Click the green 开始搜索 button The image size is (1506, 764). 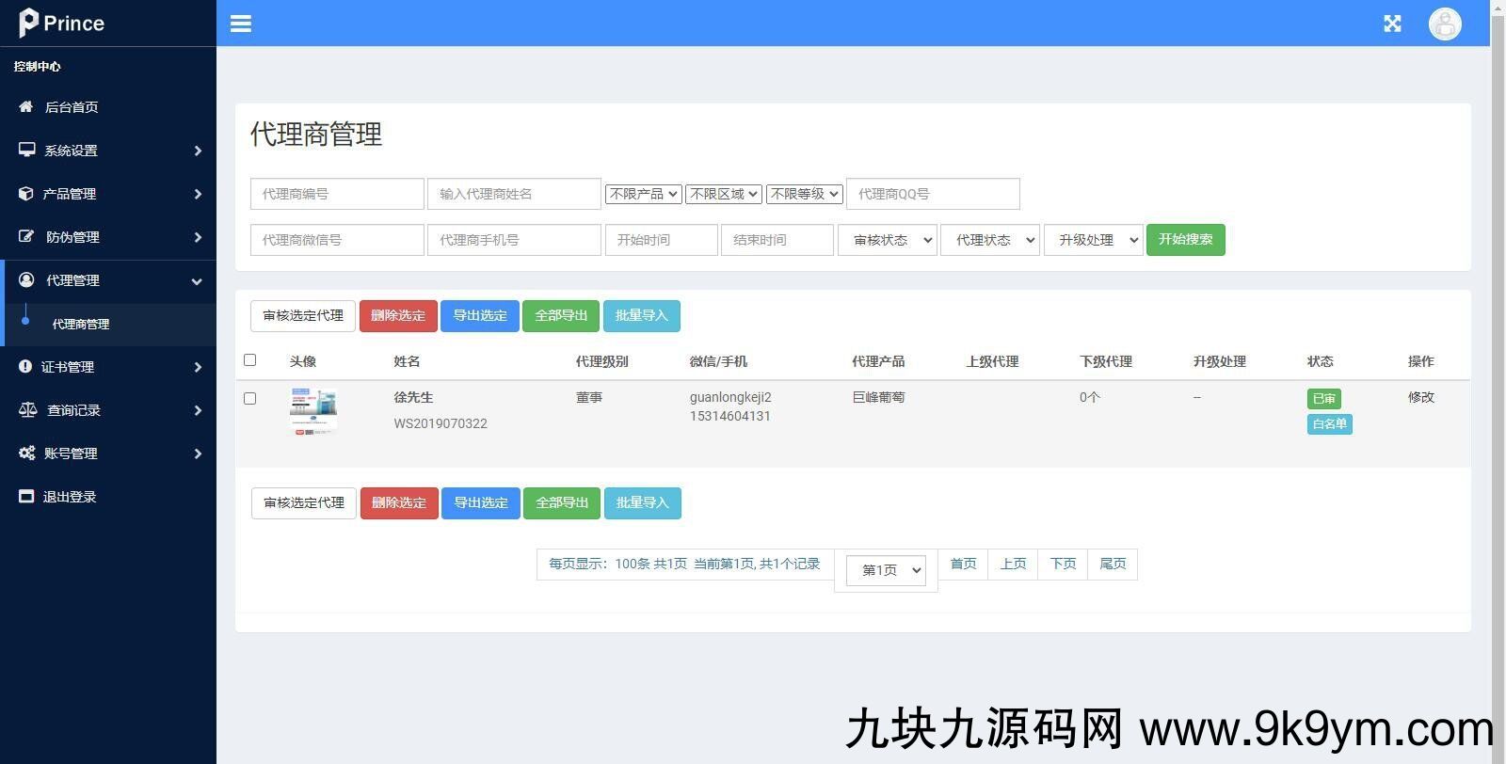[1185, 239]
